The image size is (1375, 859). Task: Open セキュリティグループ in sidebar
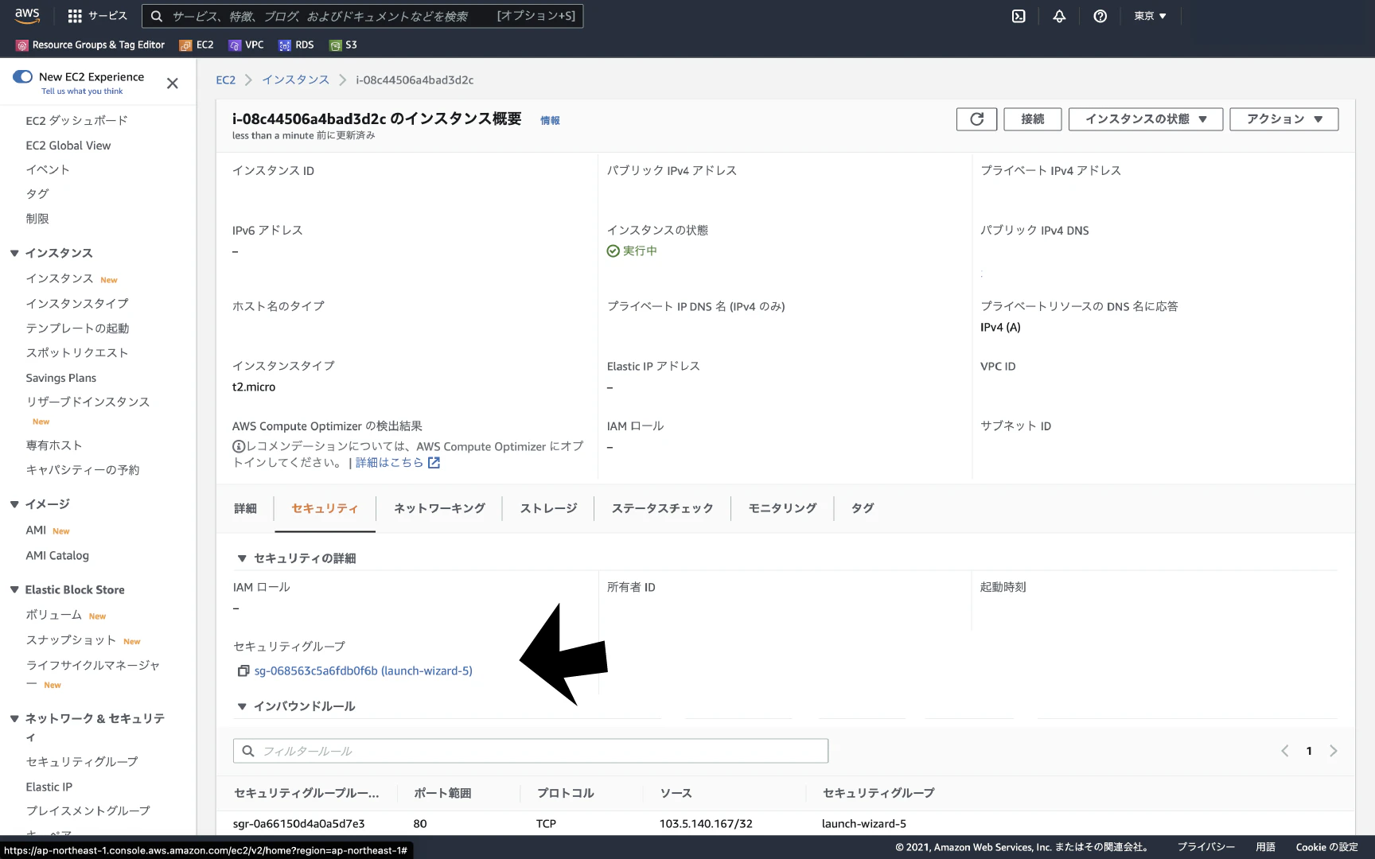pos(82,762)
